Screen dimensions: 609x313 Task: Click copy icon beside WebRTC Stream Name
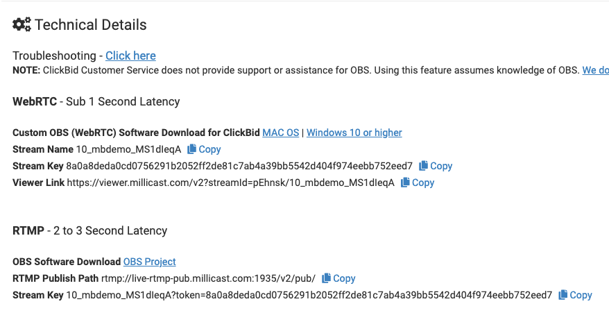192,149
